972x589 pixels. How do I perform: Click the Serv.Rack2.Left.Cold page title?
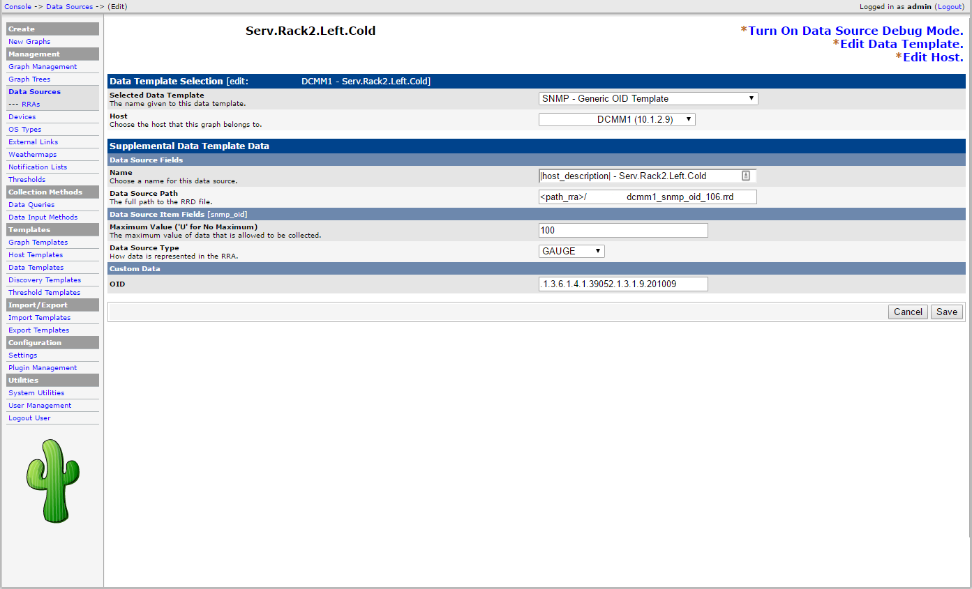[x=311, y=31]
